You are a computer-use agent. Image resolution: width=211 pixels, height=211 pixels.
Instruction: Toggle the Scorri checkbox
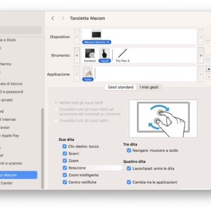click(64, 154)
